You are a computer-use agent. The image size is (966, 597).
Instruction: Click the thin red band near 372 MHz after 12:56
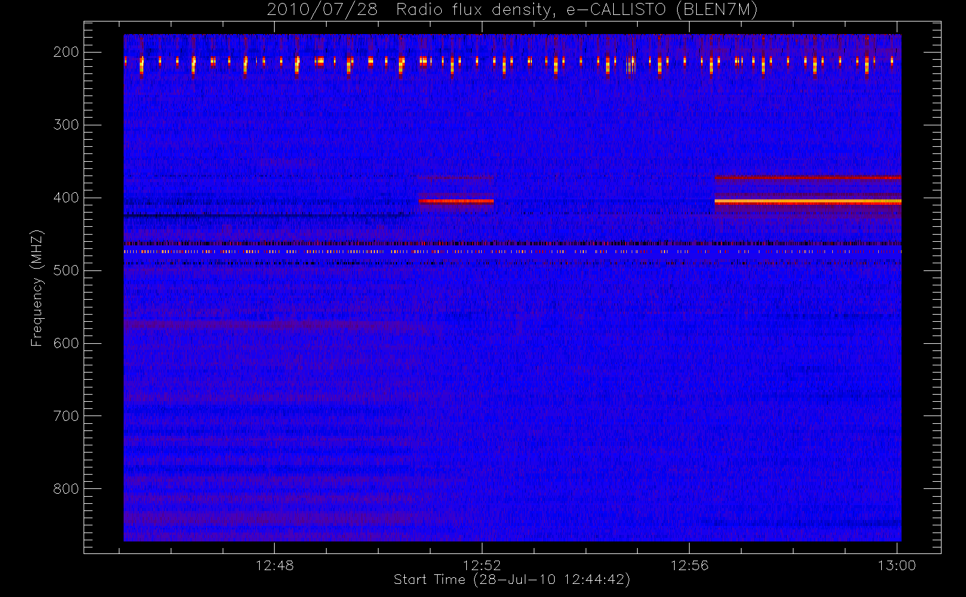(x=808, y=177)
